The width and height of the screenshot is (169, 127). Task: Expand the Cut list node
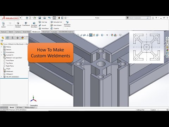[1, 55]
